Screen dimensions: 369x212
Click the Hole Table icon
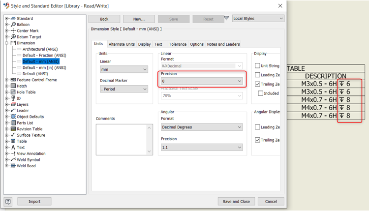coord(13,92)
